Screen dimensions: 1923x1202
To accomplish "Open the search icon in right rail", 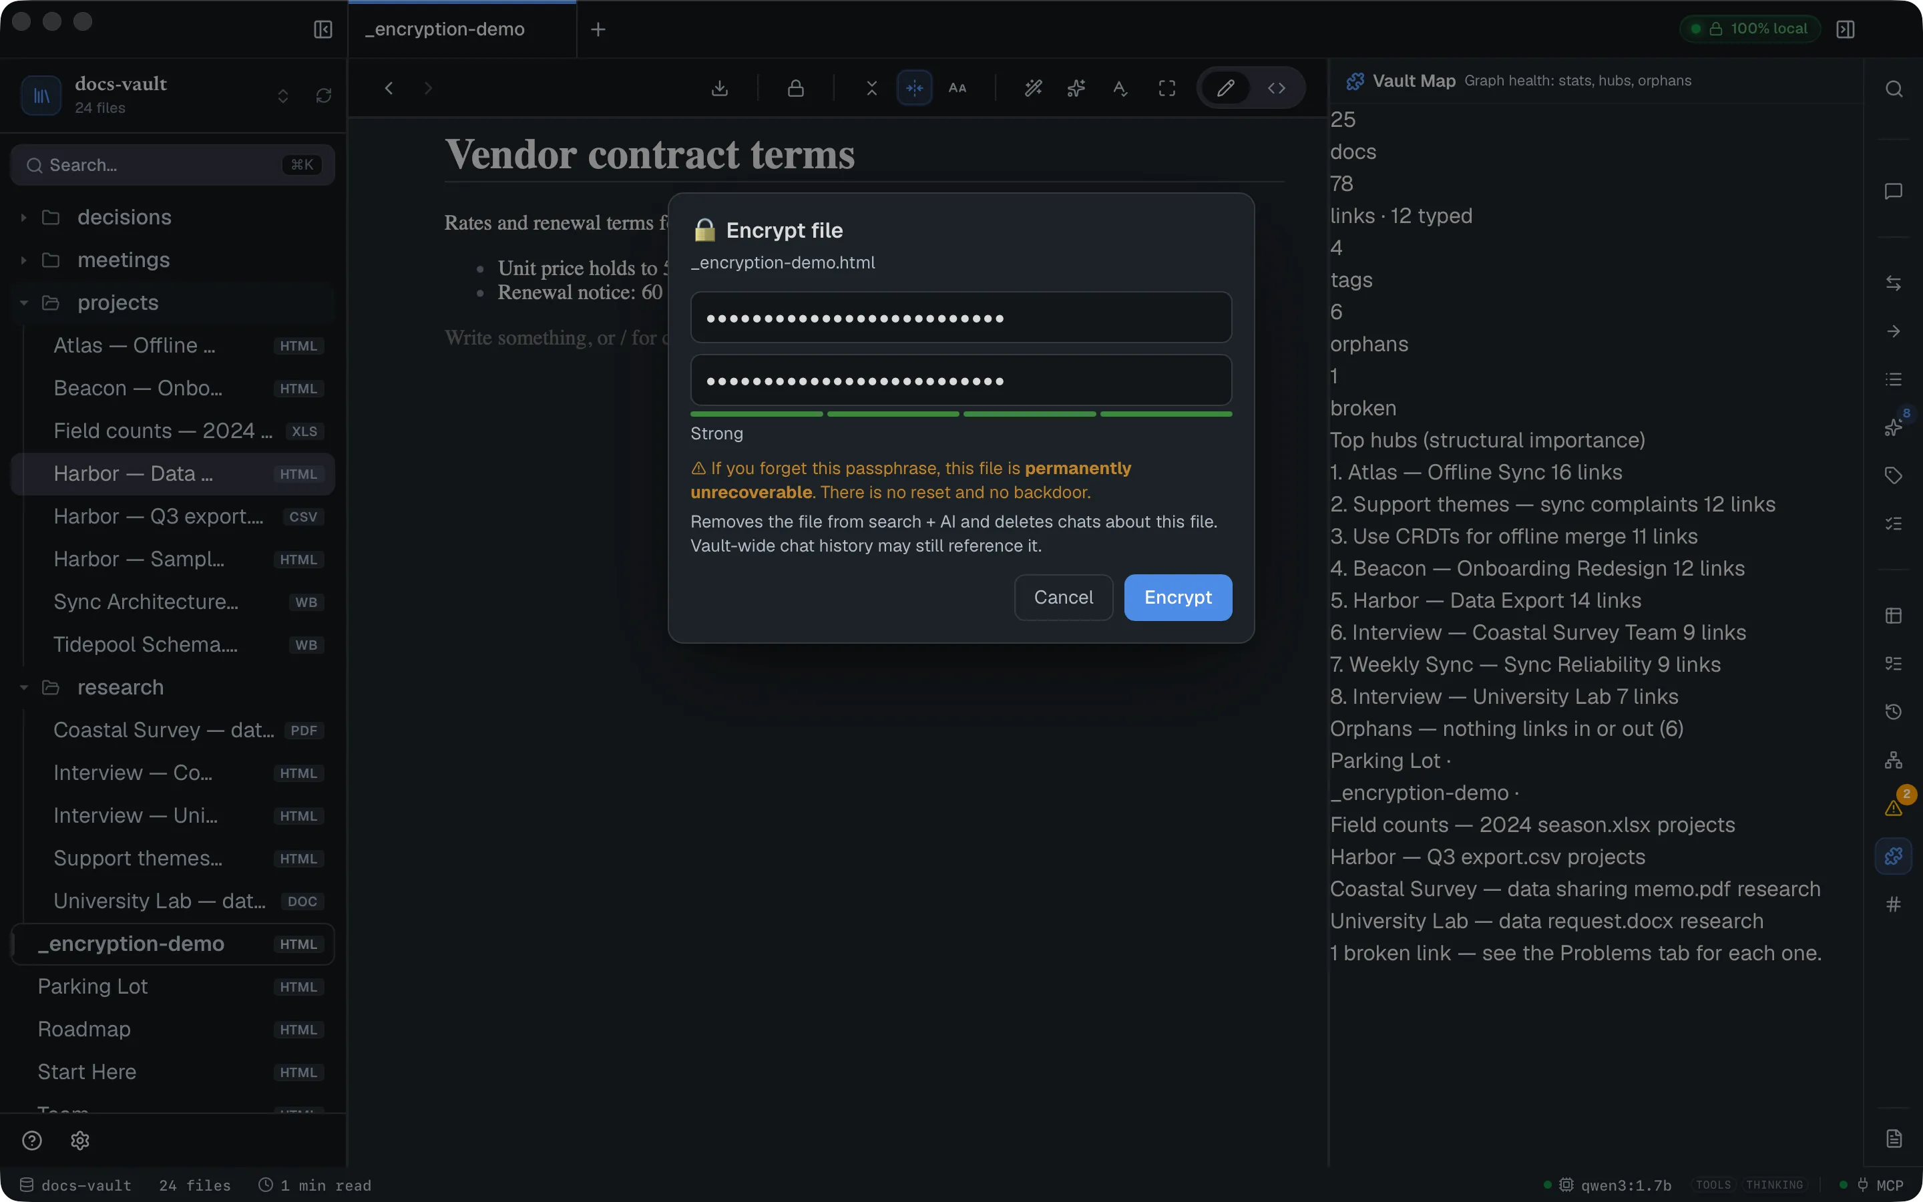I will coord(1894,89).
